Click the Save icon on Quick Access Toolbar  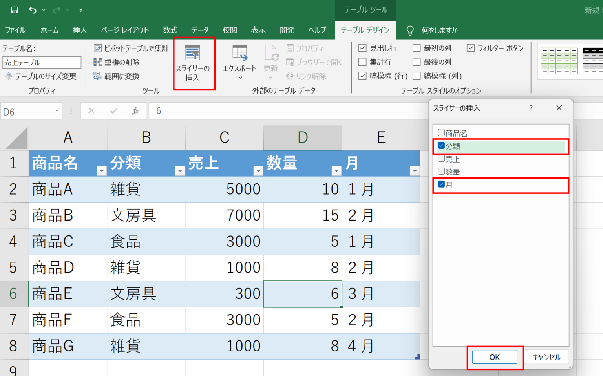click(x=15, y=10)
